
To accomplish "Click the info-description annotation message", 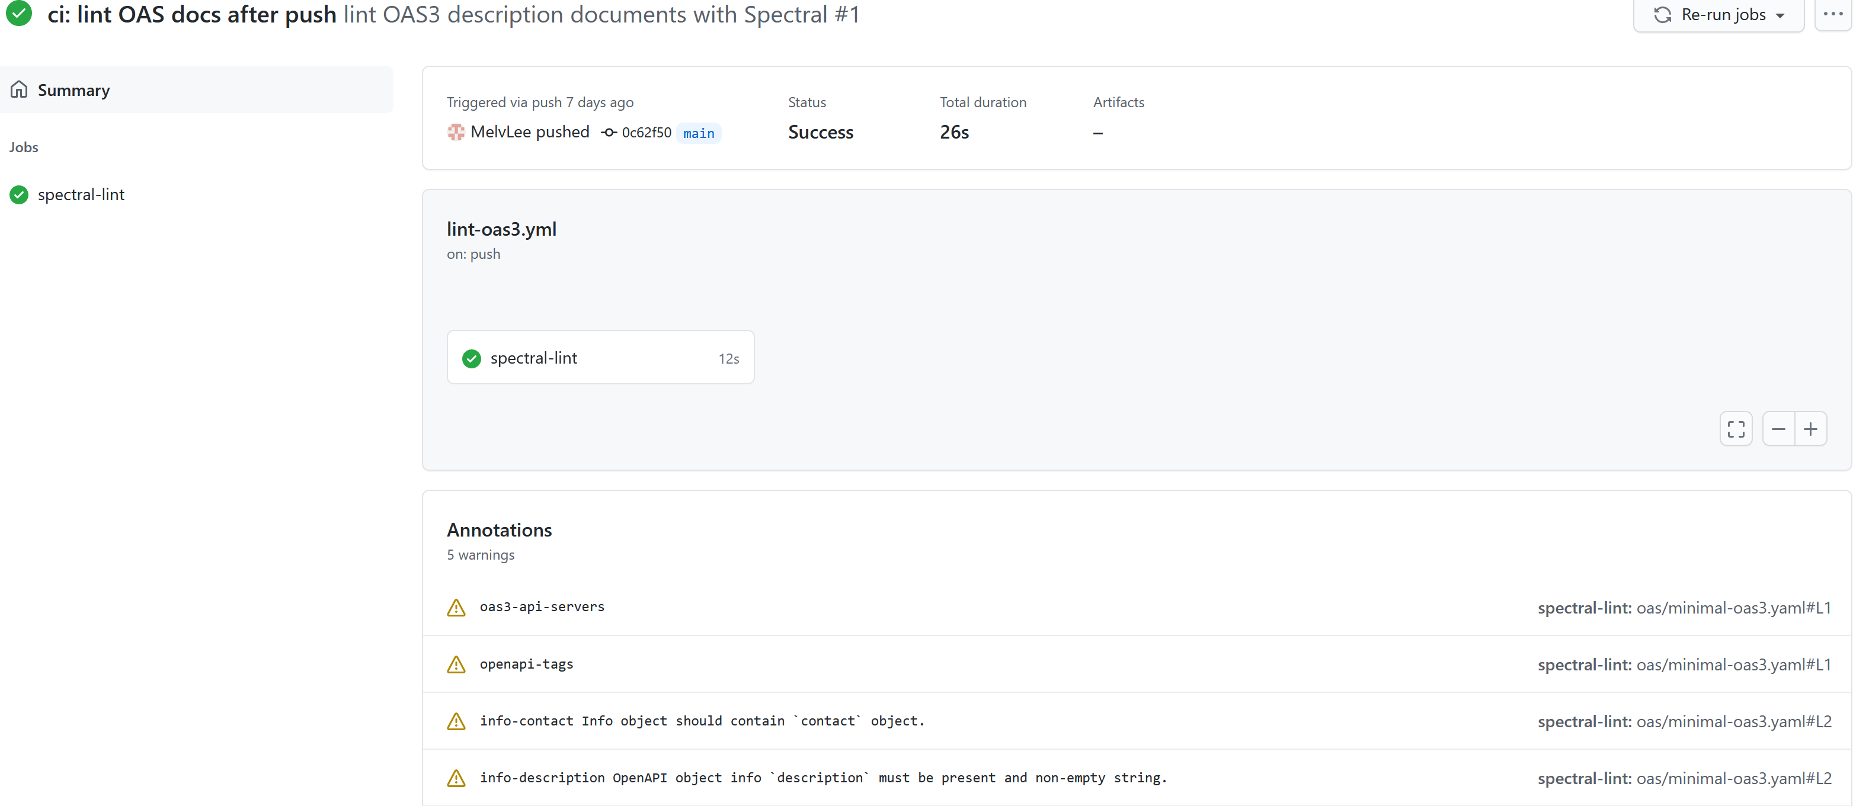I will (823, 778).
